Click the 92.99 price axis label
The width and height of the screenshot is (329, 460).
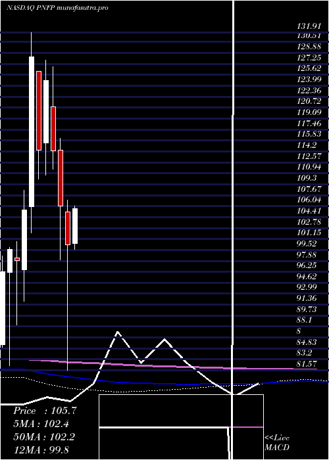307,288
